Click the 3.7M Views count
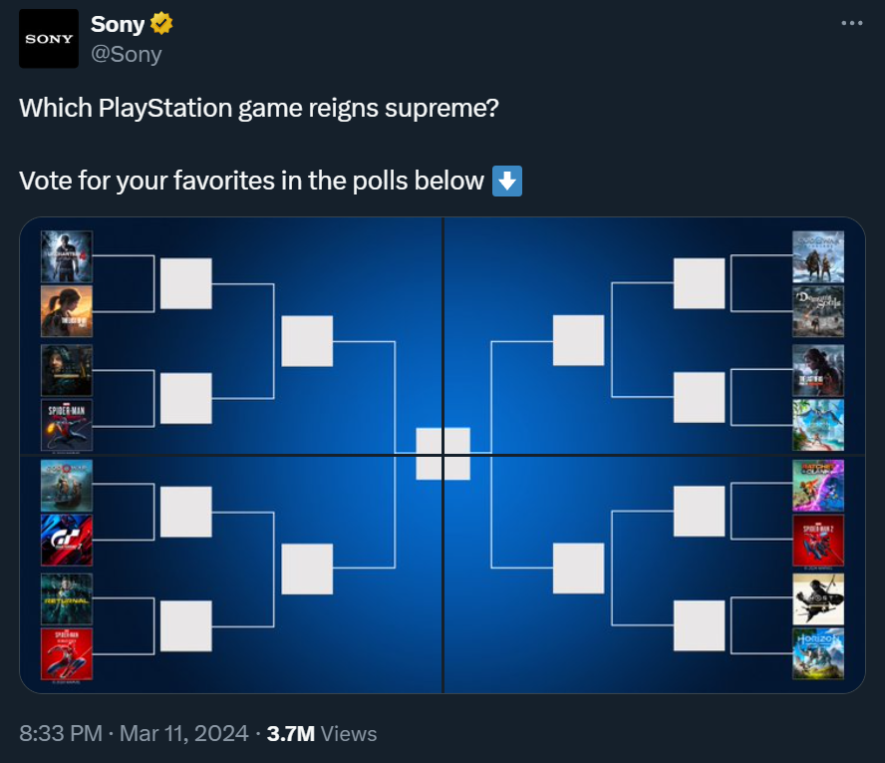Image resolution: width=885 pixels, height=763 pixels. pos(322,734)
